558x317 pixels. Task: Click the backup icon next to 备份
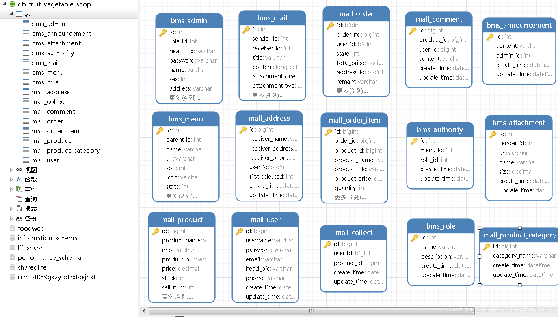click(19, 218)
